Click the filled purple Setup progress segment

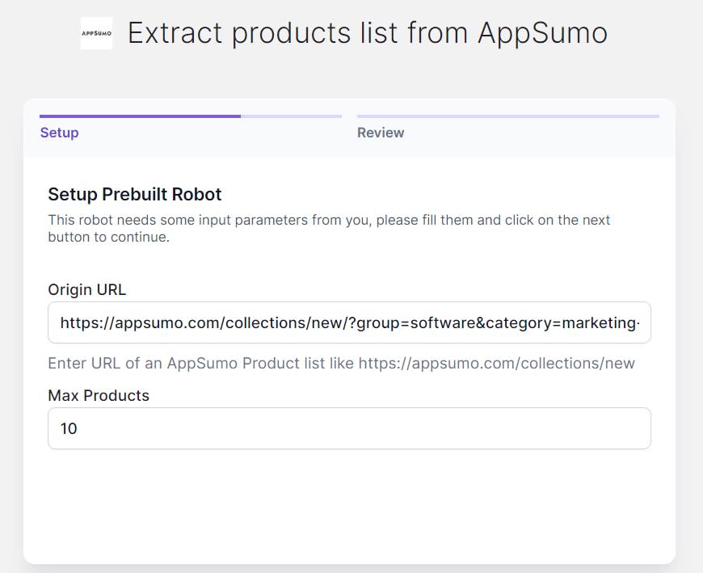[140, 116]
